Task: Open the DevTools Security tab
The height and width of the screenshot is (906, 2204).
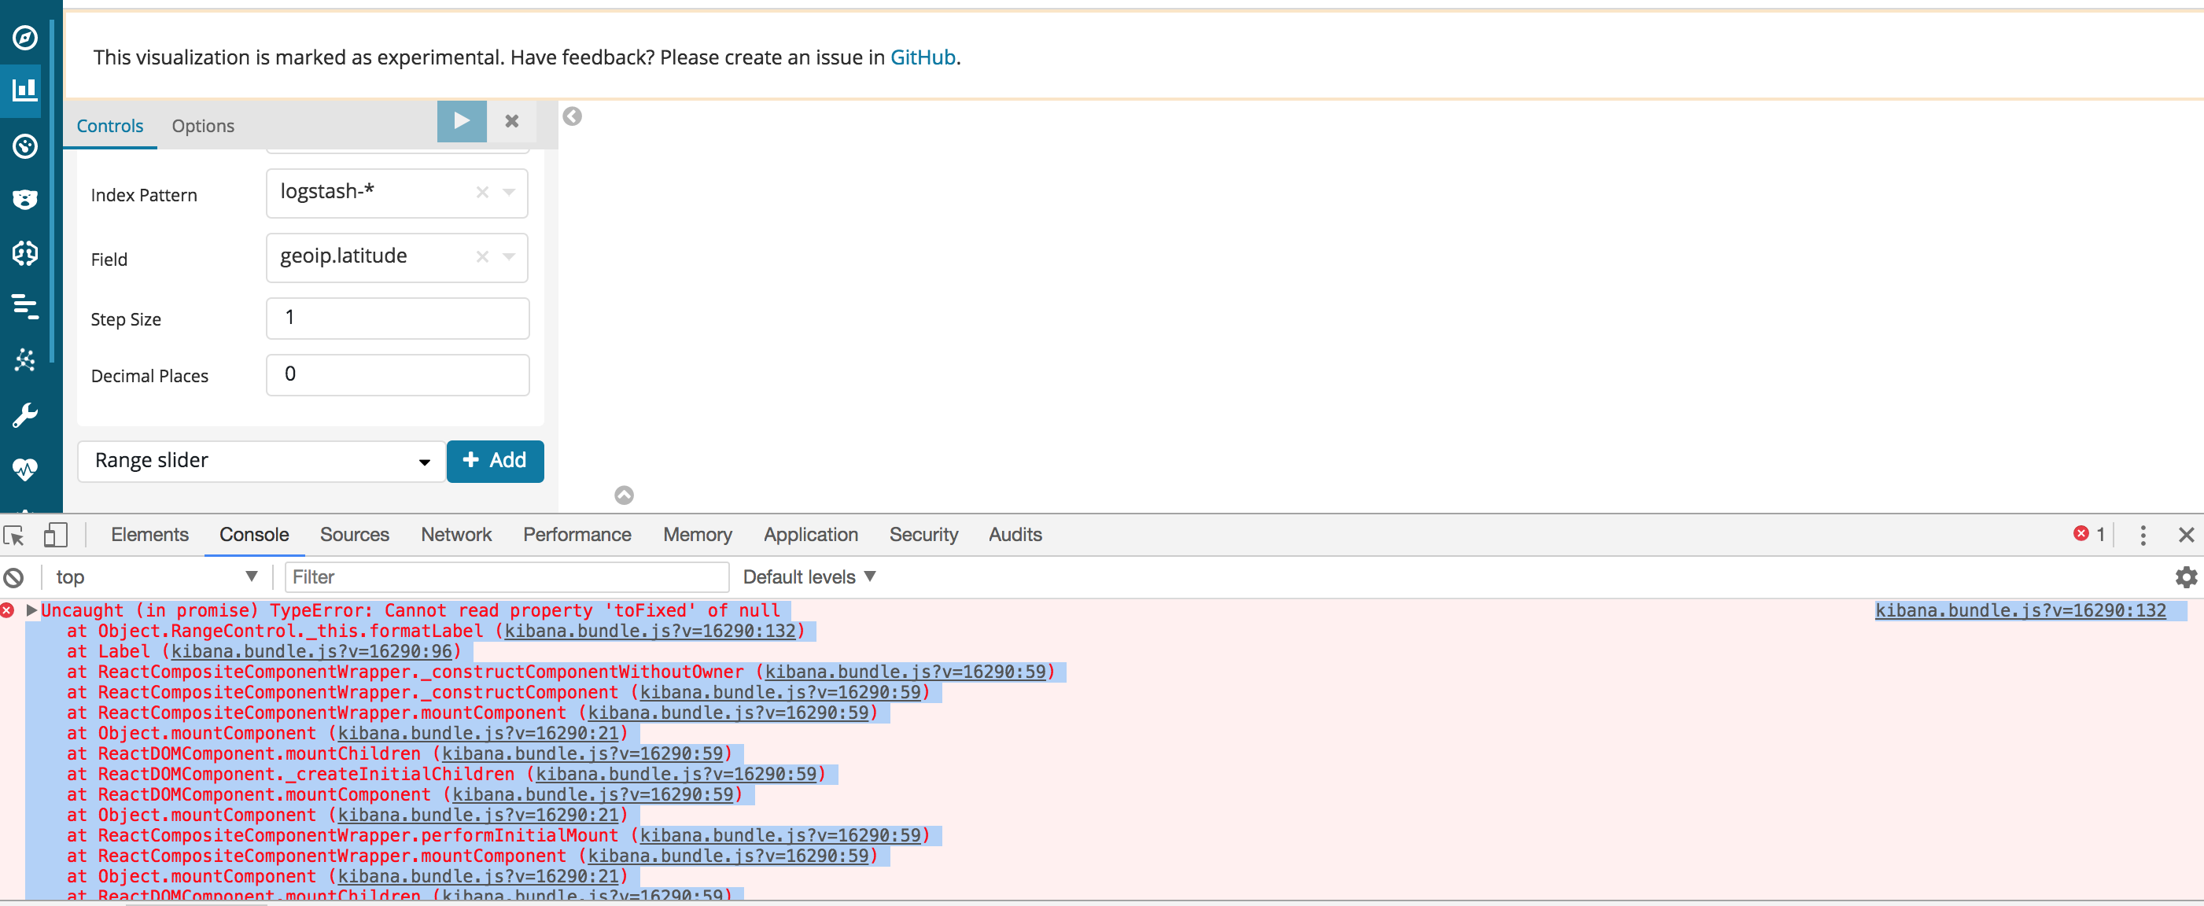Action: click(x=923, y=535)
